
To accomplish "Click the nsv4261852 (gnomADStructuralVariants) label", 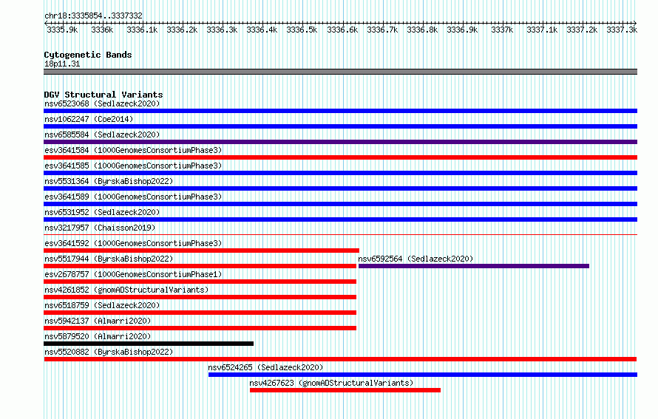I will [126, 290].
